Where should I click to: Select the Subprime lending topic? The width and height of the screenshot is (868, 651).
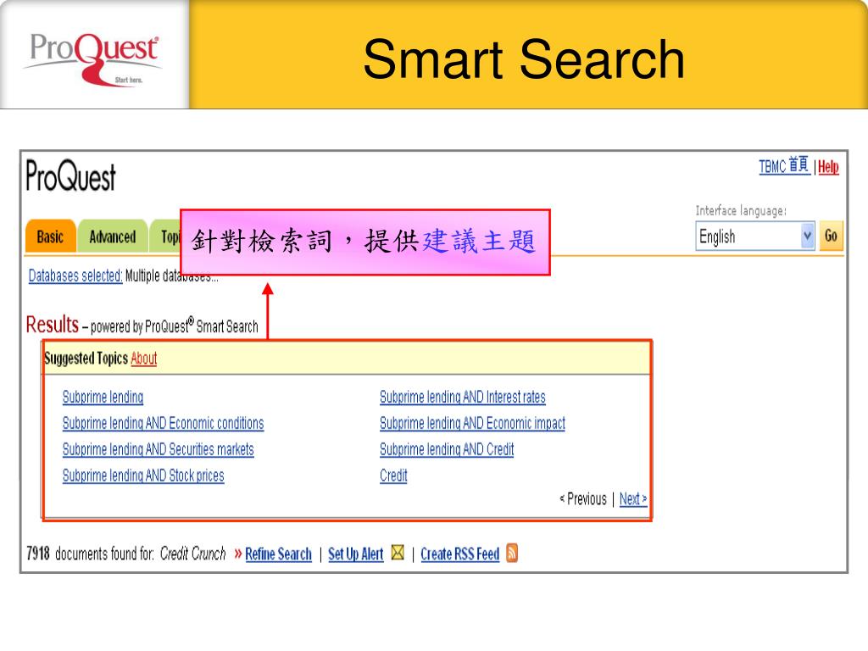103,397
